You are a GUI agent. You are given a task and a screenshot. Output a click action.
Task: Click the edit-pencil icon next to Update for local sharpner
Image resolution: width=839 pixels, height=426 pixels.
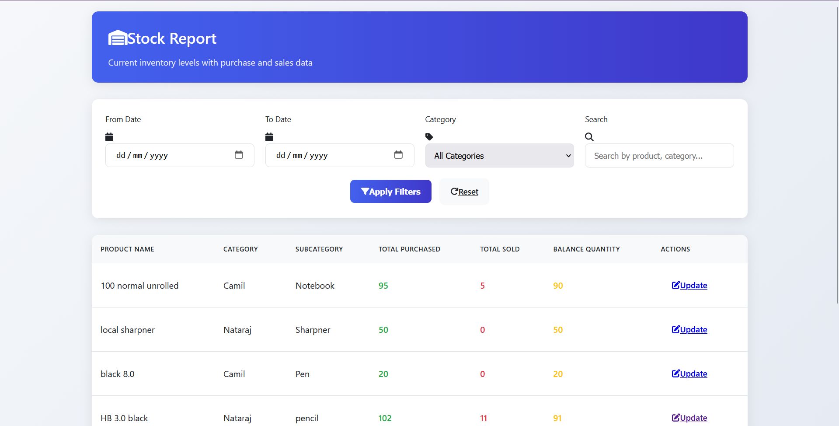(x=675, y=329)
